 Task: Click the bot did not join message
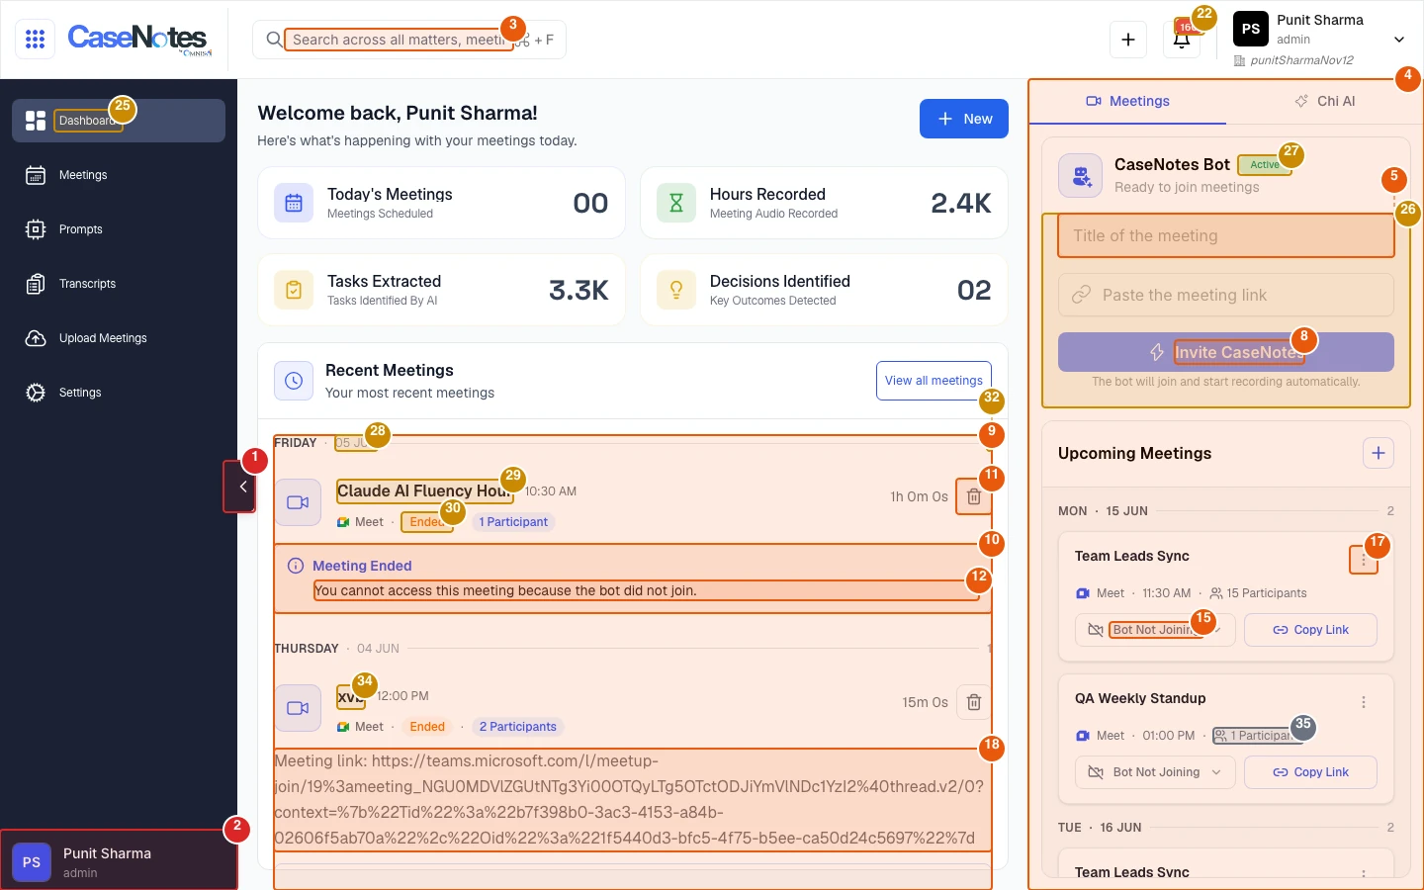coord(505,590)
